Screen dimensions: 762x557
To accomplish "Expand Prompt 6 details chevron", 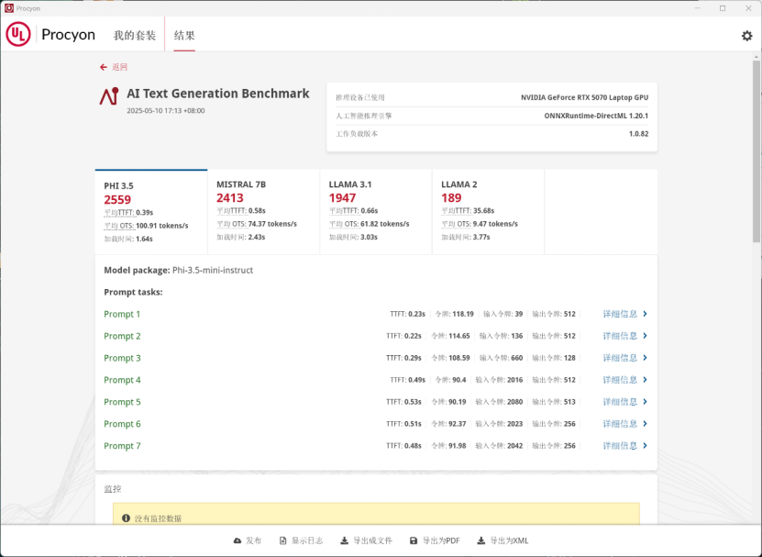I will [645, 424].
